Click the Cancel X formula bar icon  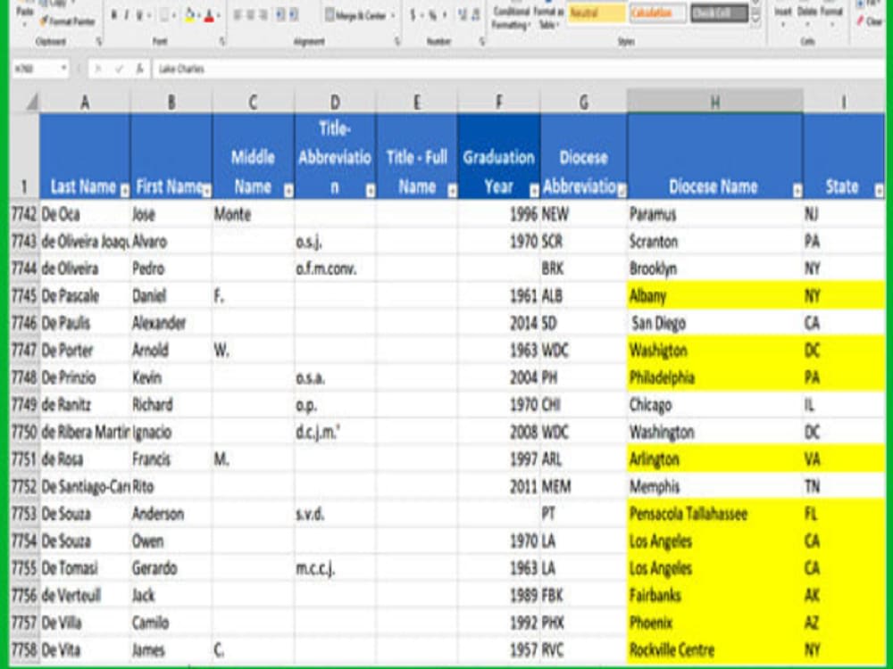[97, 69]
